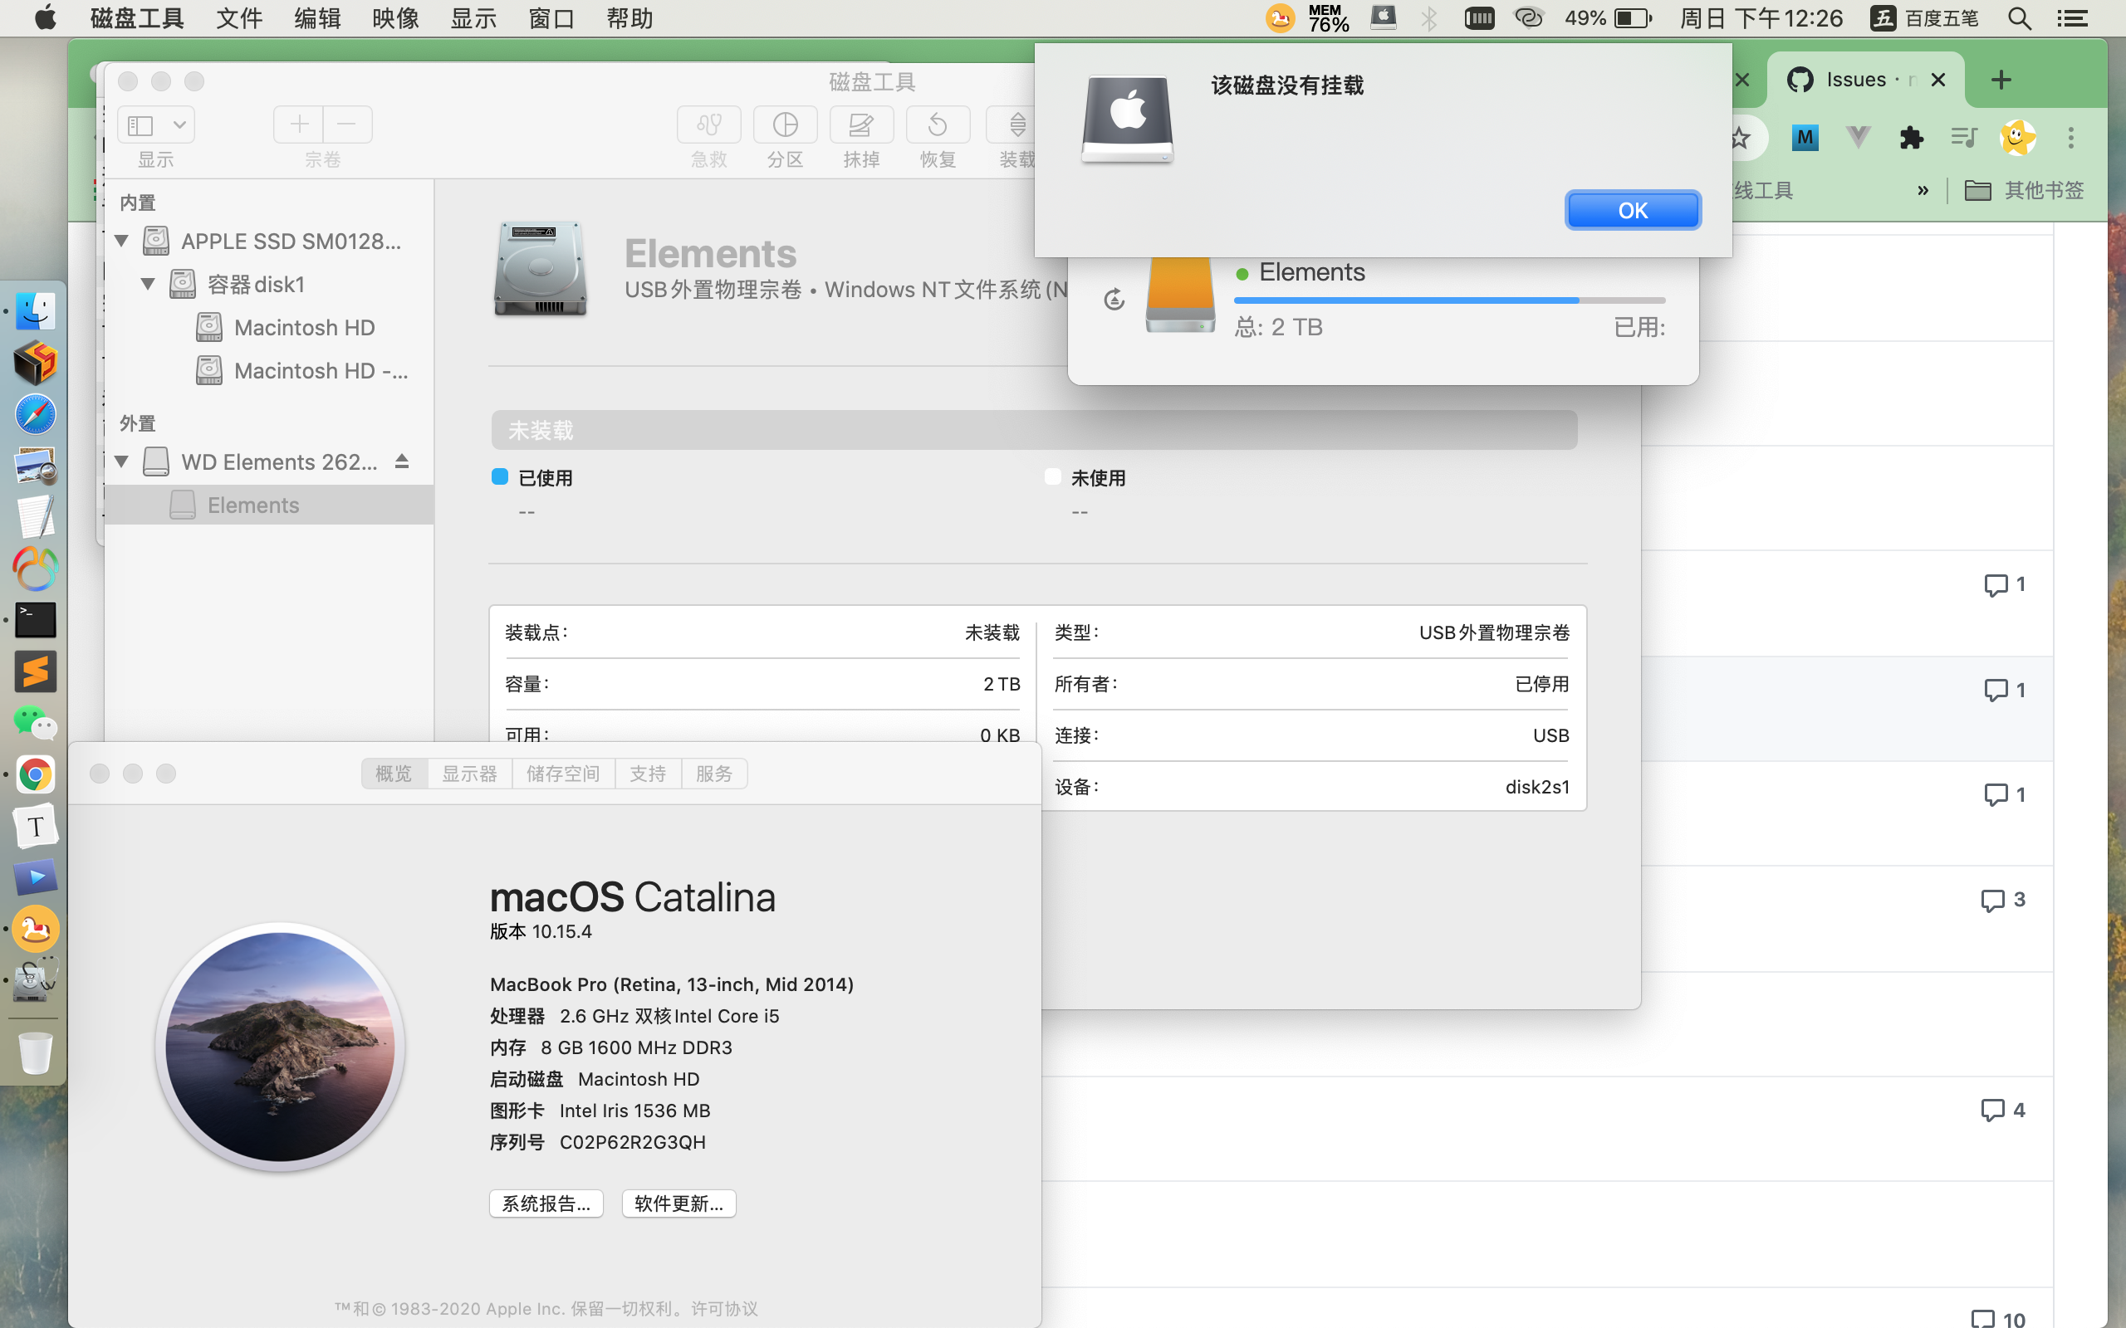2126x1328 pixels.
Task: Switch to the 储存空间 tab
Action: coord(563,773)
